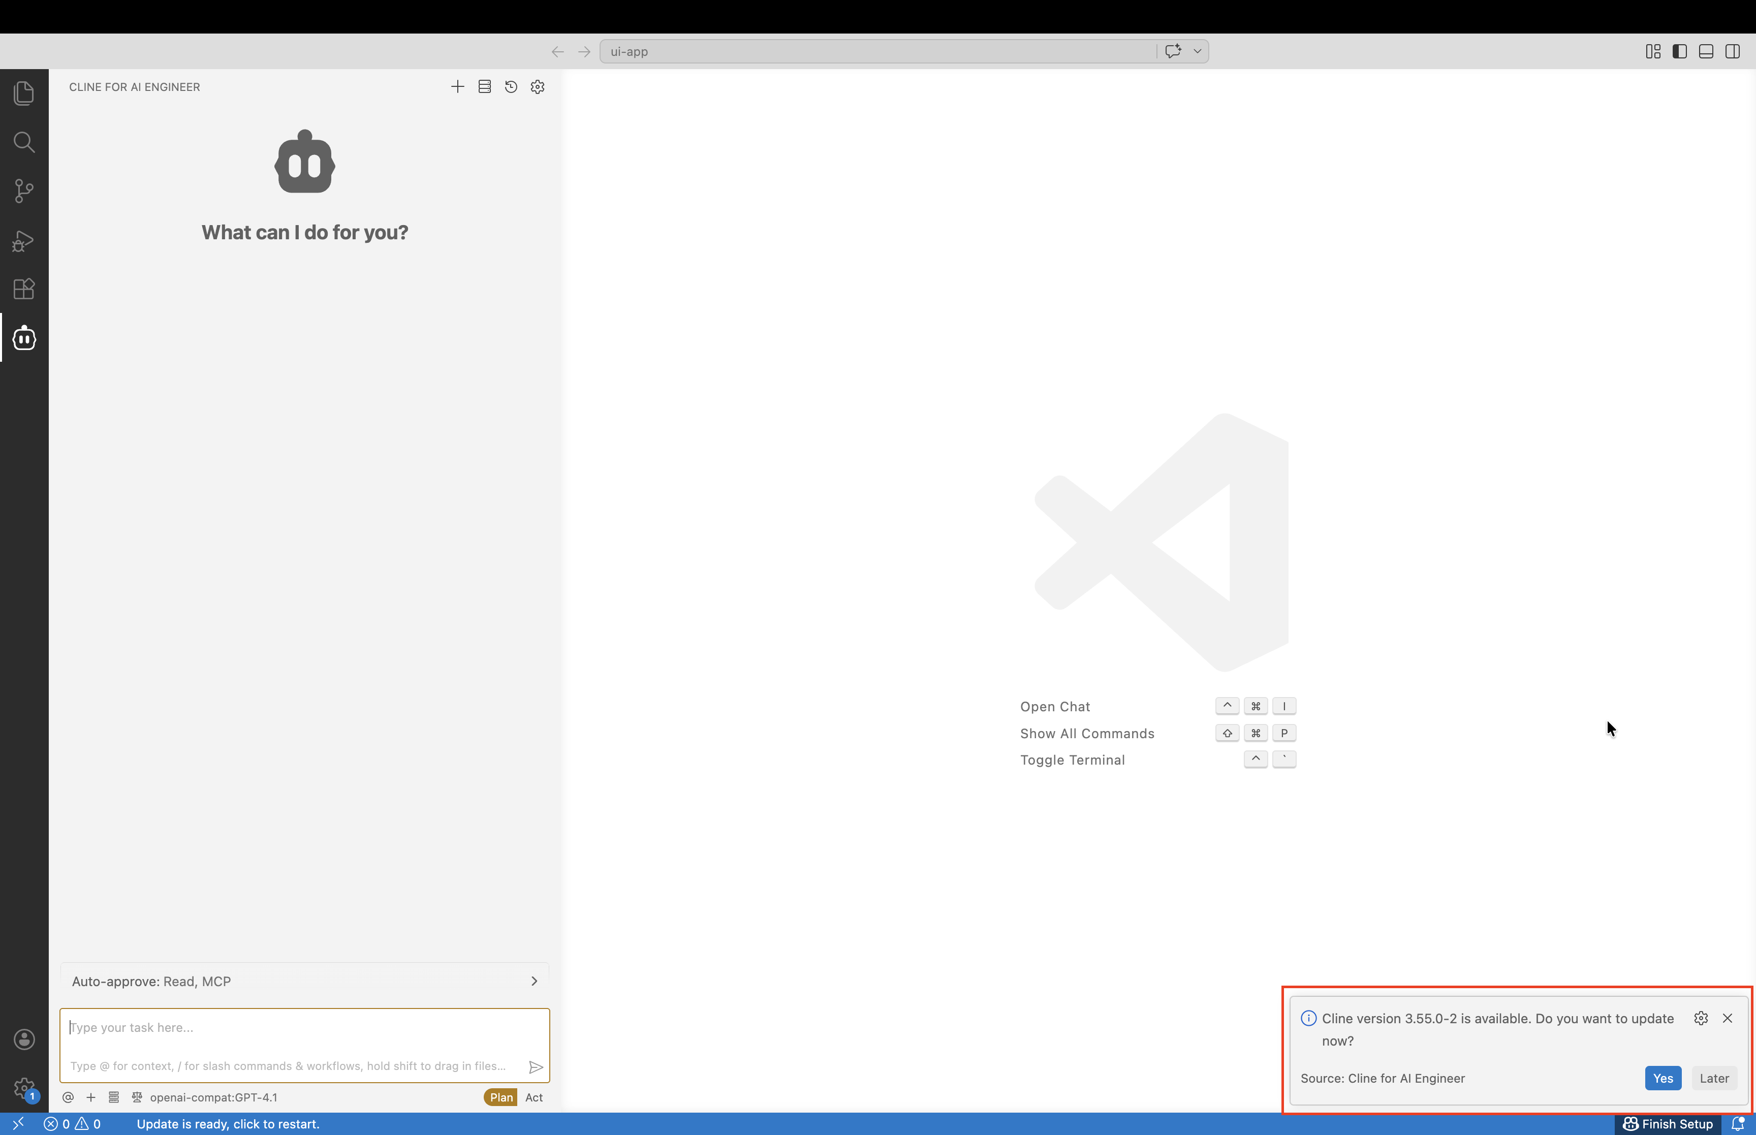
Task: Start a new Cline task with plus icon
Action: coord(457,86)
